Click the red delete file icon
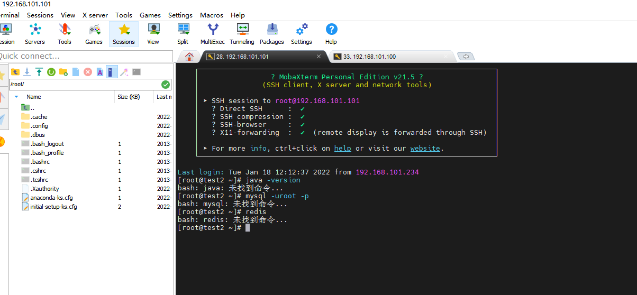The height and width of the screenshot is (295, 637). [x=88, y=72]
